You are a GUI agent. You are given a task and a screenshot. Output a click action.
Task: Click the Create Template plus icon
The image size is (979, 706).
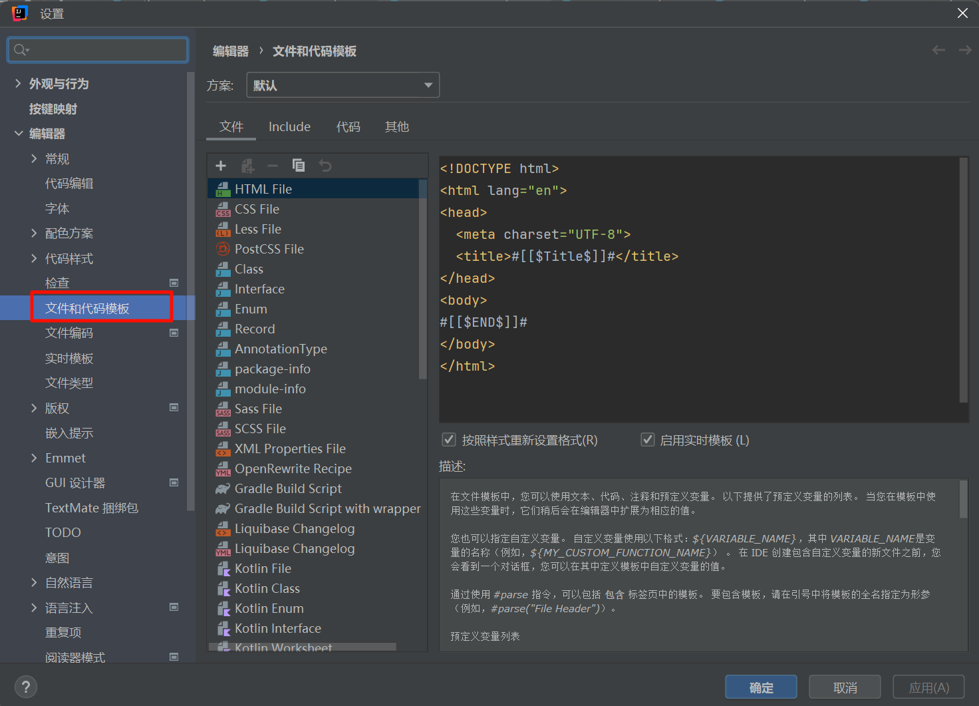click(221, 166)
